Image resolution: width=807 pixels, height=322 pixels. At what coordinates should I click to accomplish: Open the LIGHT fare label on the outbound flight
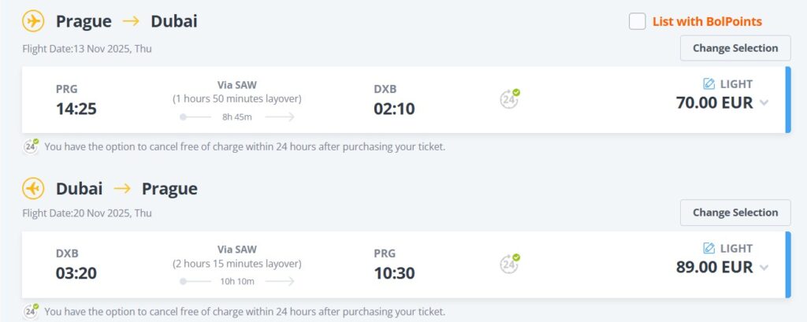(x=736, y=83)
